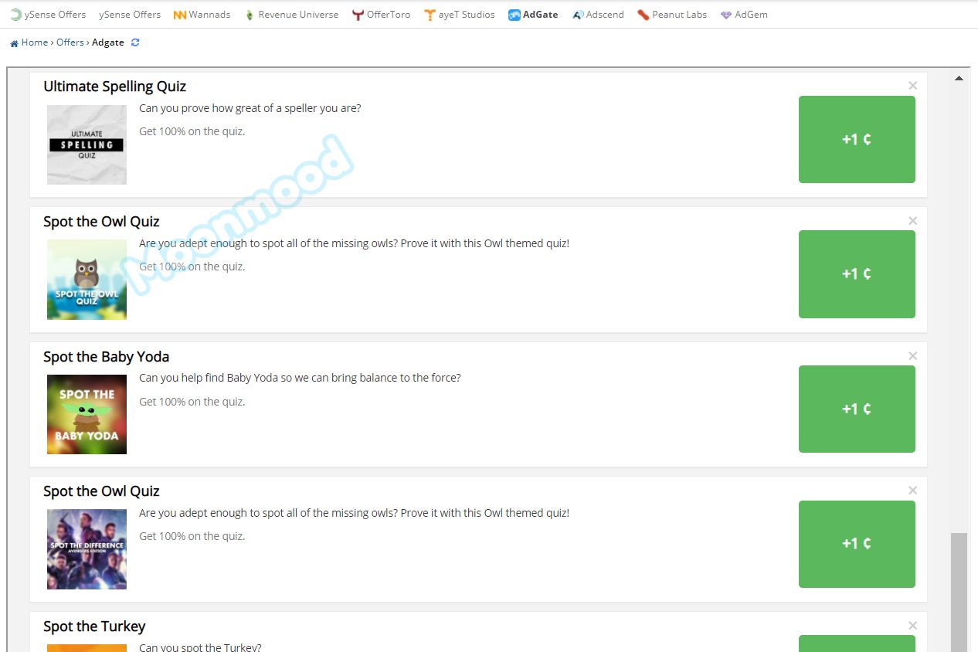
Task: Click the Spot the Owl Quiz title above Avengers thumbnail
Action: coord(101,491)
